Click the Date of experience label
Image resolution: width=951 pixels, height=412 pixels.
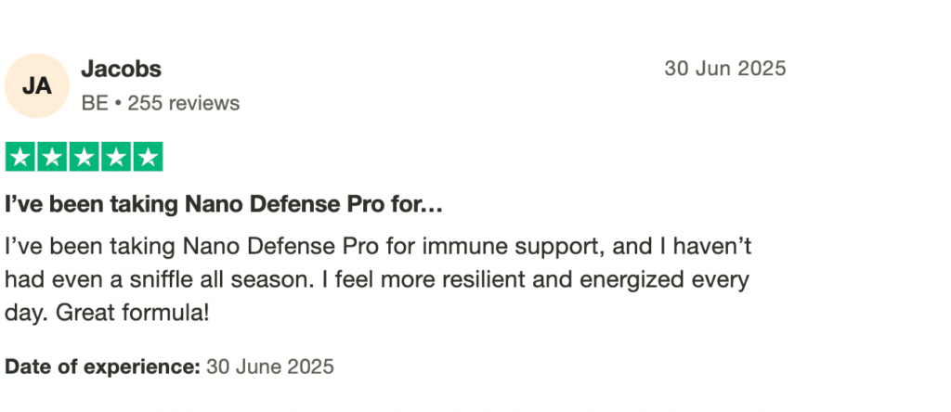[x=102, y=367]
